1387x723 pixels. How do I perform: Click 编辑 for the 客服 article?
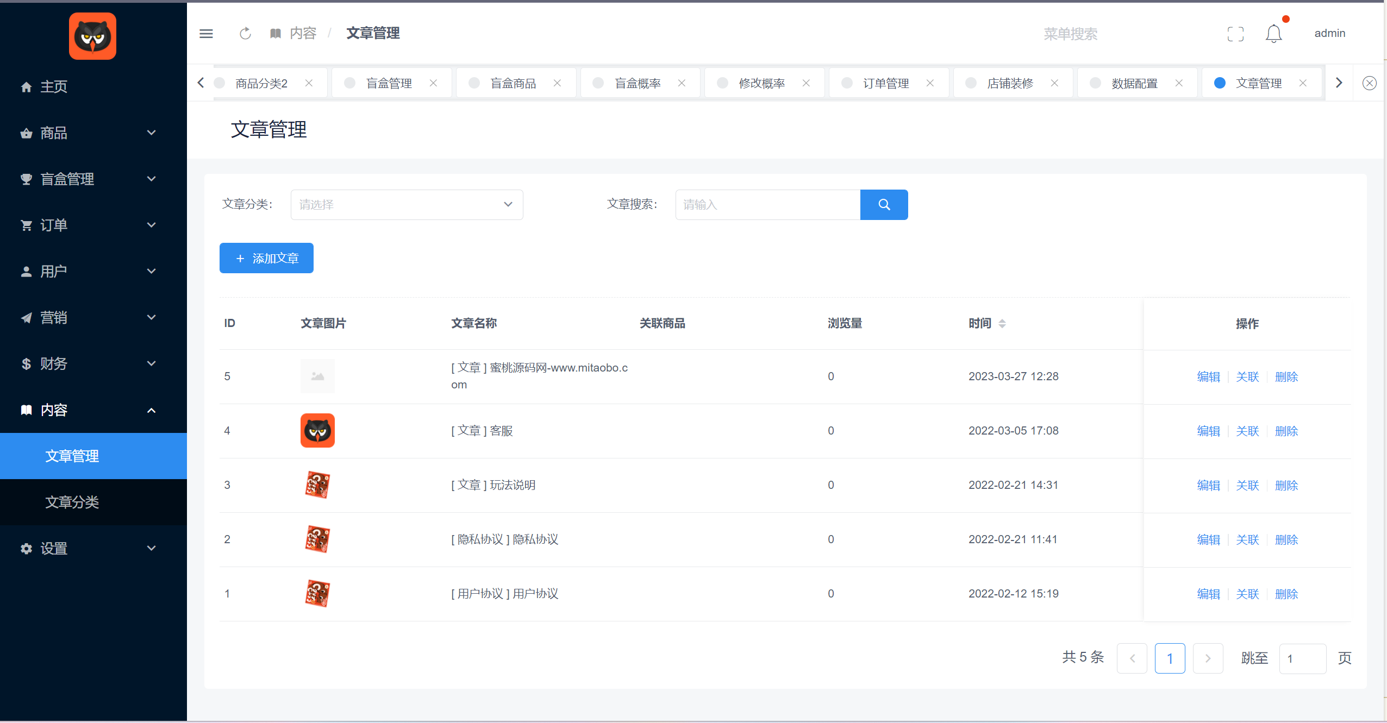coord(1208,431)
